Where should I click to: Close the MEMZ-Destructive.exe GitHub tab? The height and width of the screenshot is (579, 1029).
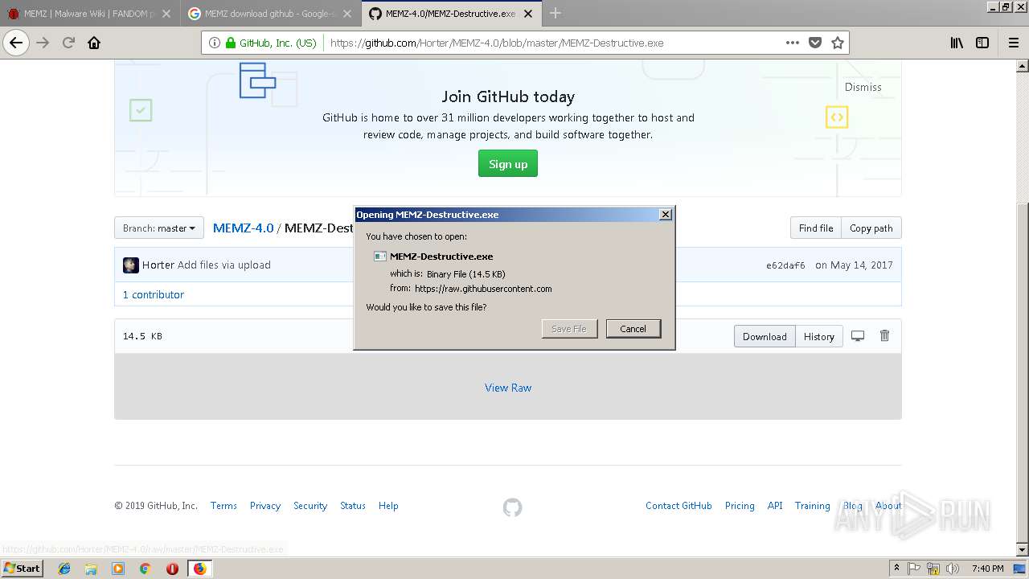(528, 14)
